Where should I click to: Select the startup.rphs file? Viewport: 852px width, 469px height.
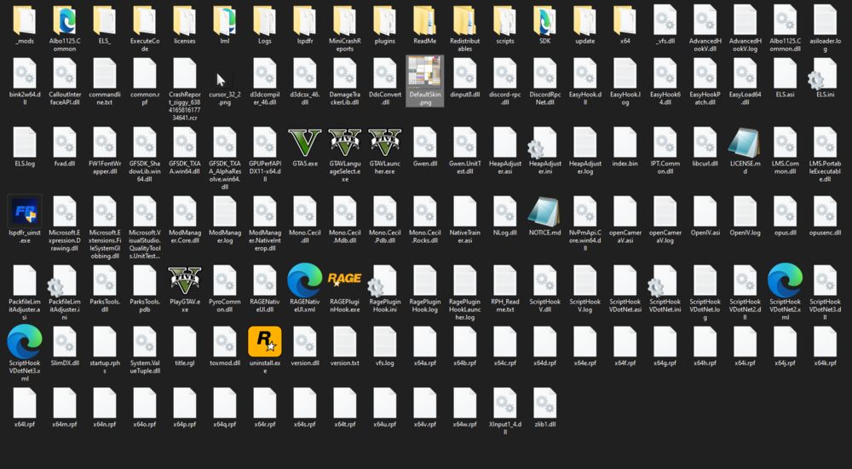coord(104,342)
